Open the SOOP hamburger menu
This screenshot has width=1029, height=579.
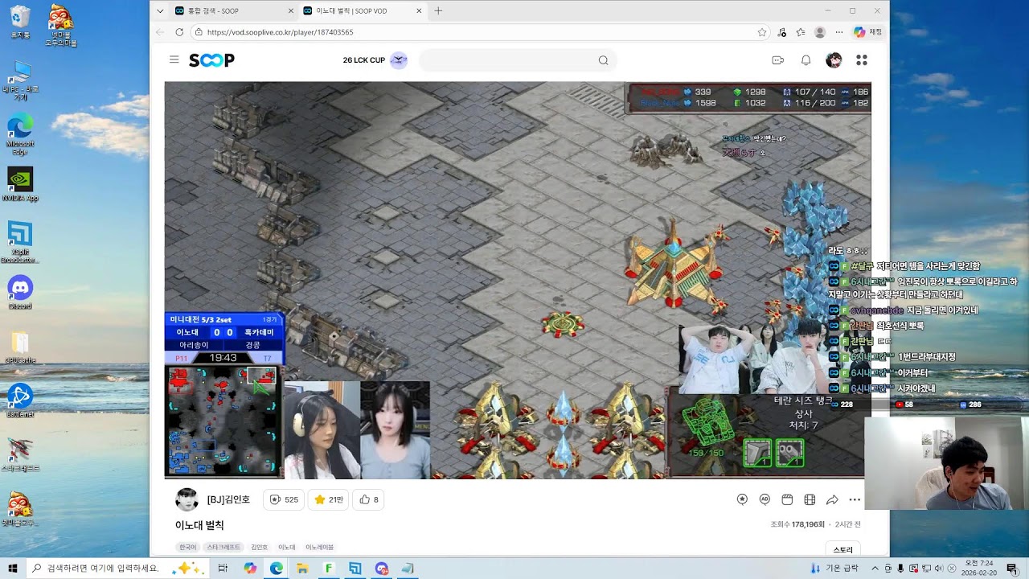point(174,60)
